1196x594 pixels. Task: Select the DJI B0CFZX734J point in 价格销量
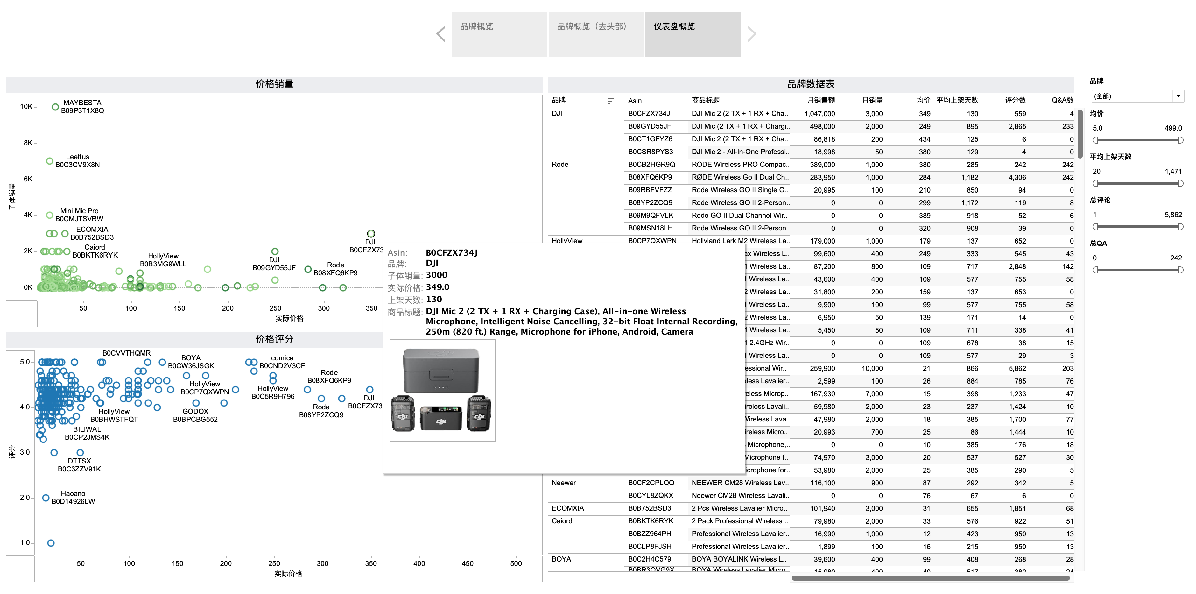[371, 234]
